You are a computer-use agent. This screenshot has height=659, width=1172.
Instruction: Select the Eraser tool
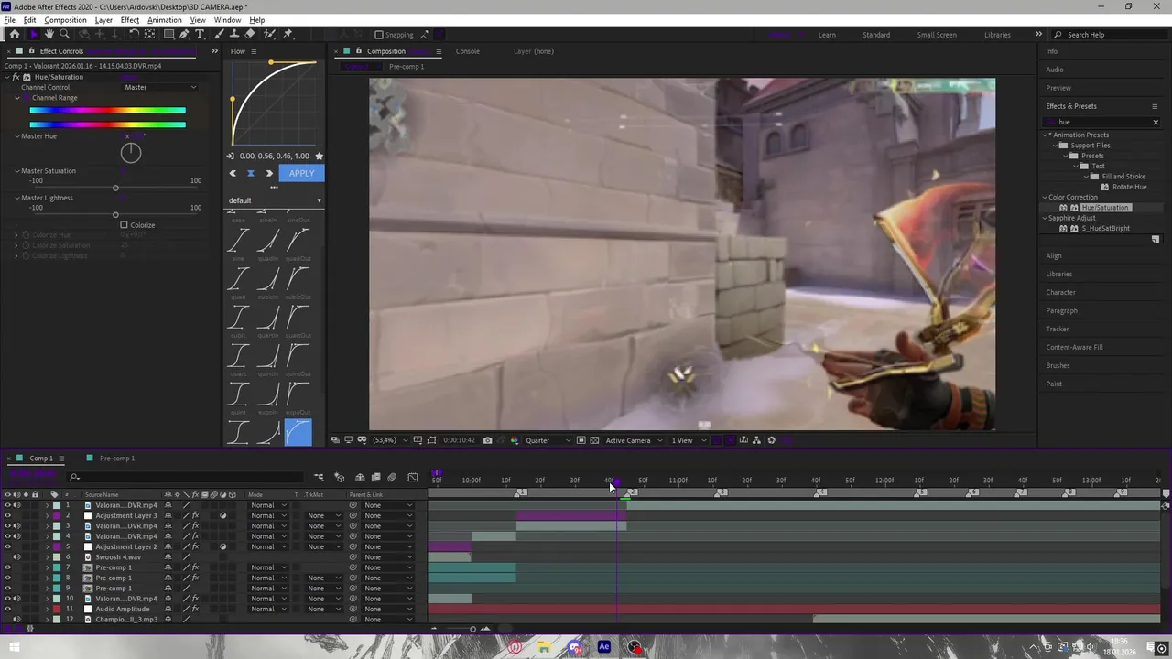click(x=250, y=34)
